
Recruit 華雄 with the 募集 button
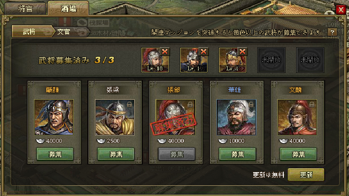[x=237, y=154]
